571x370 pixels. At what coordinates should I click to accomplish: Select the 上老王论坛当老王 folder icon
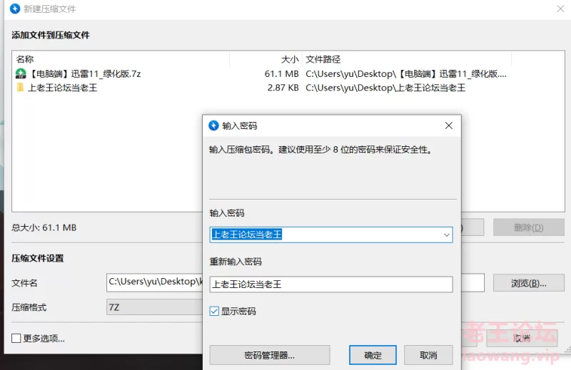tap(21, 88)
